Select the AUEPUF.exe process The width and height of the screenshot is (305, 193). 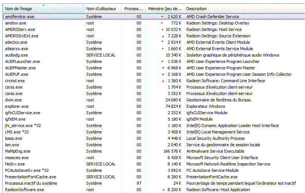tap(17, 74)
